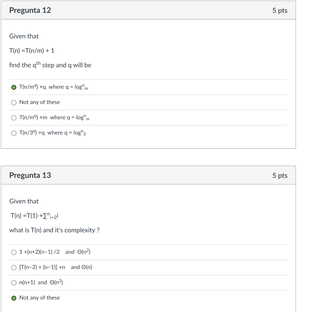This screenshot has width=312, height=312.
Task: Click the "find the qth step" question text
Action: (x=50, y=65)
